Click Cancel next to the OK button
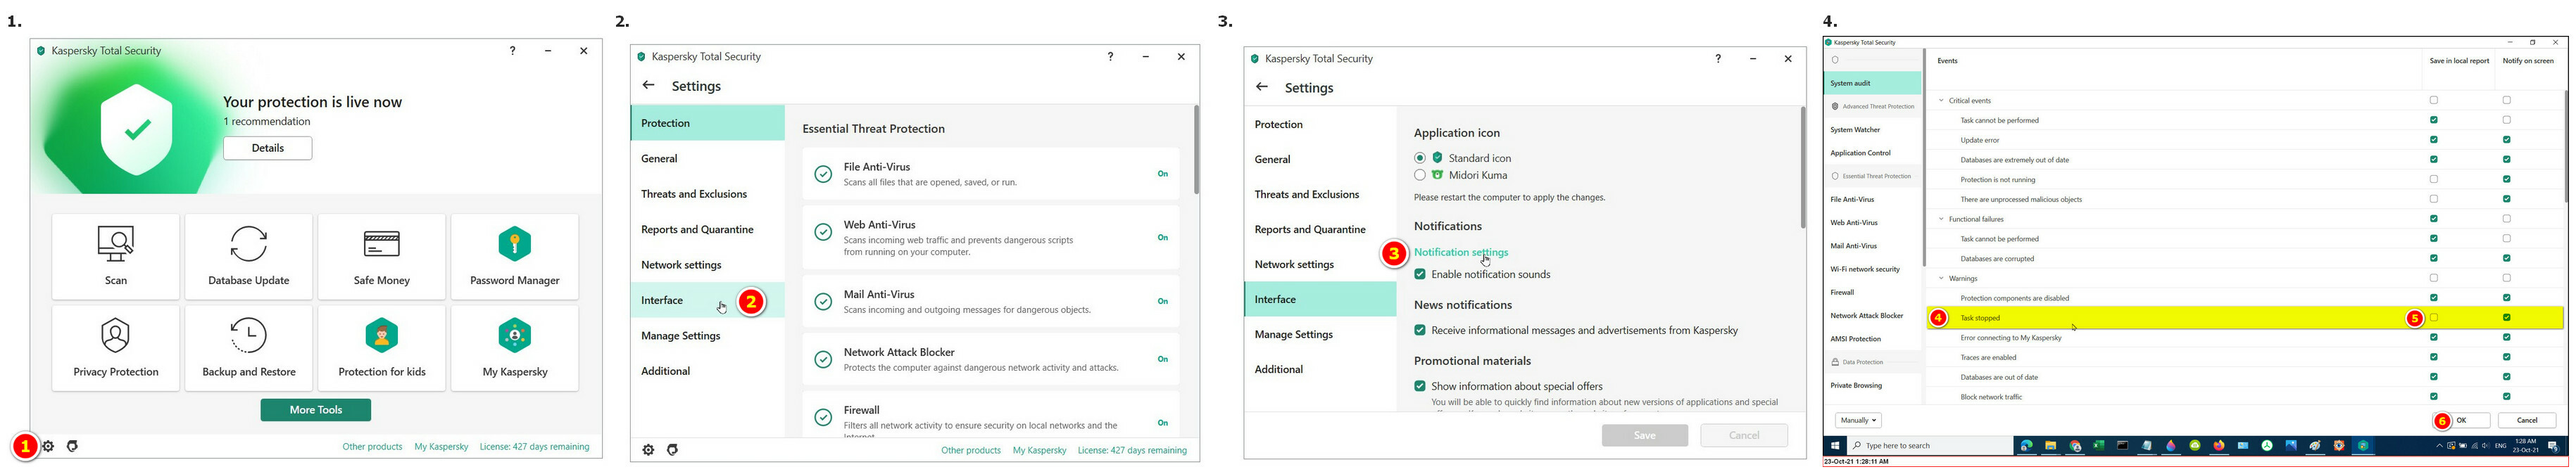 tap(2527, 420)
